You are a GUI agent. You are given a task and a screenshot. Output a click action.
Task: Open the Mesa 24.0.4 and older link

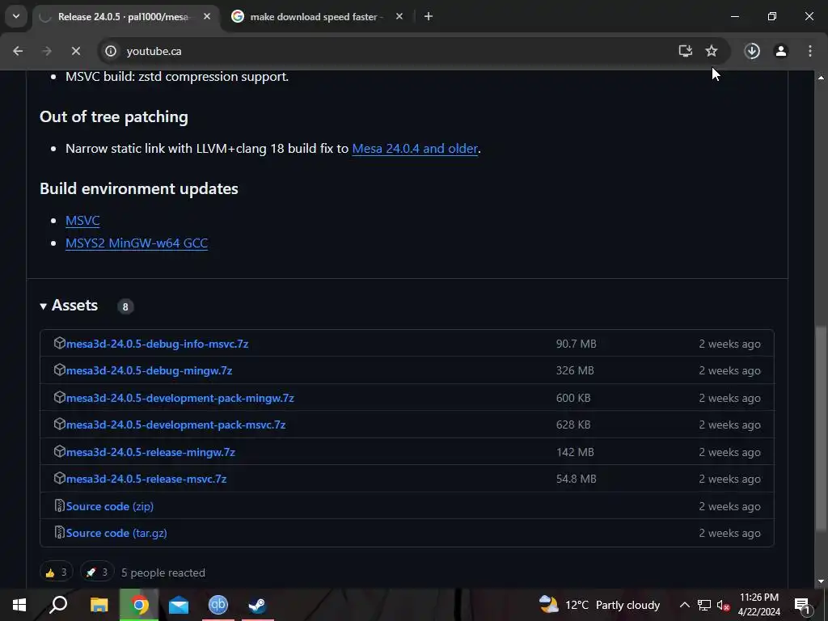[415, 149]
